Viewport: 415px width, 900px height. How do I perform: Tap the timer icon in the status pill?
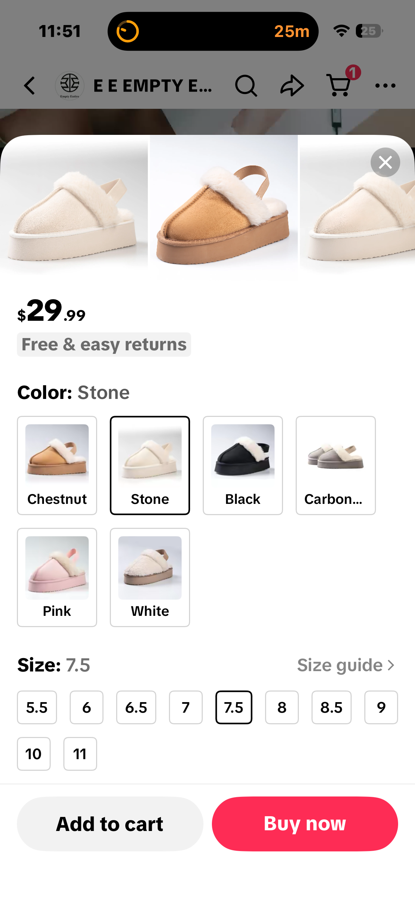pyautogui.click(x=127, y=31)
